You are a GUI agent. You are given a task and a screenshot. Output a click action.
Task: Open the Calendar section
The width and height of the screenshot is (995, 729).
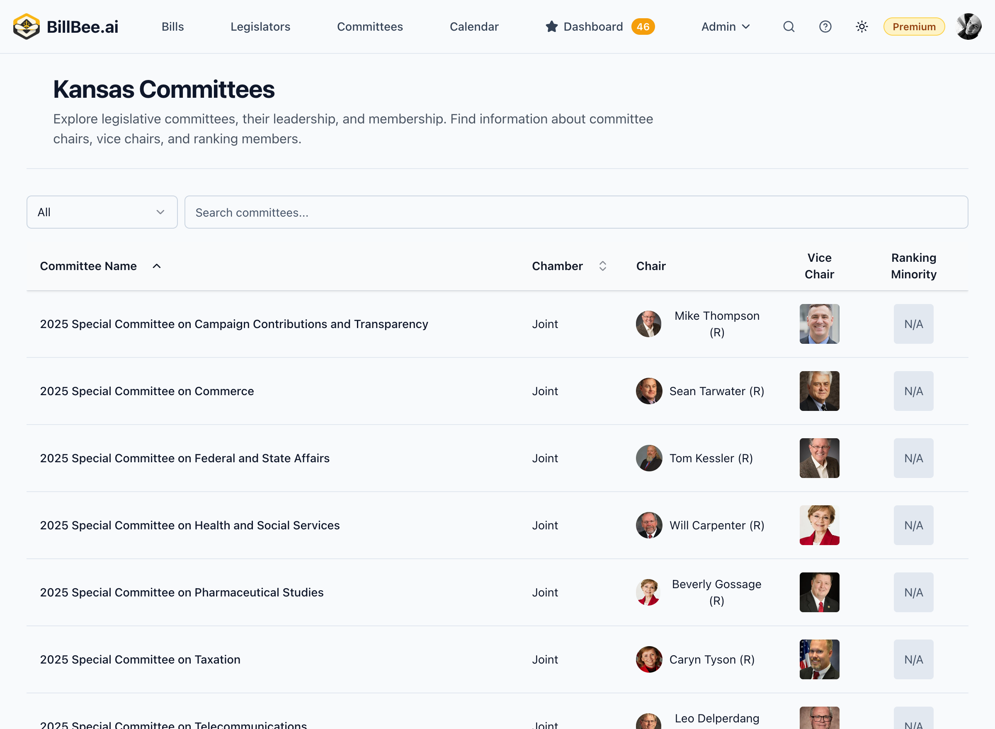tap(474, 27)
